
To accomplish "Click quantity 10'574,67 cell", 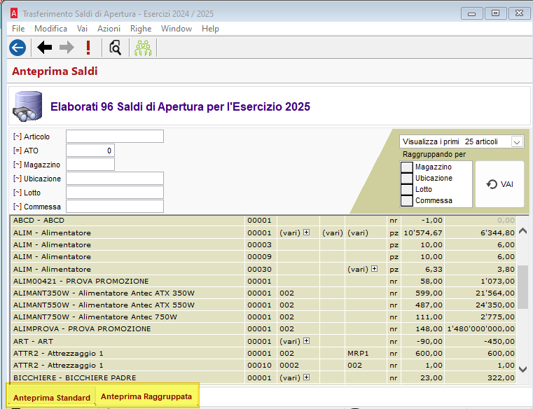I will [x=423, y=233].
